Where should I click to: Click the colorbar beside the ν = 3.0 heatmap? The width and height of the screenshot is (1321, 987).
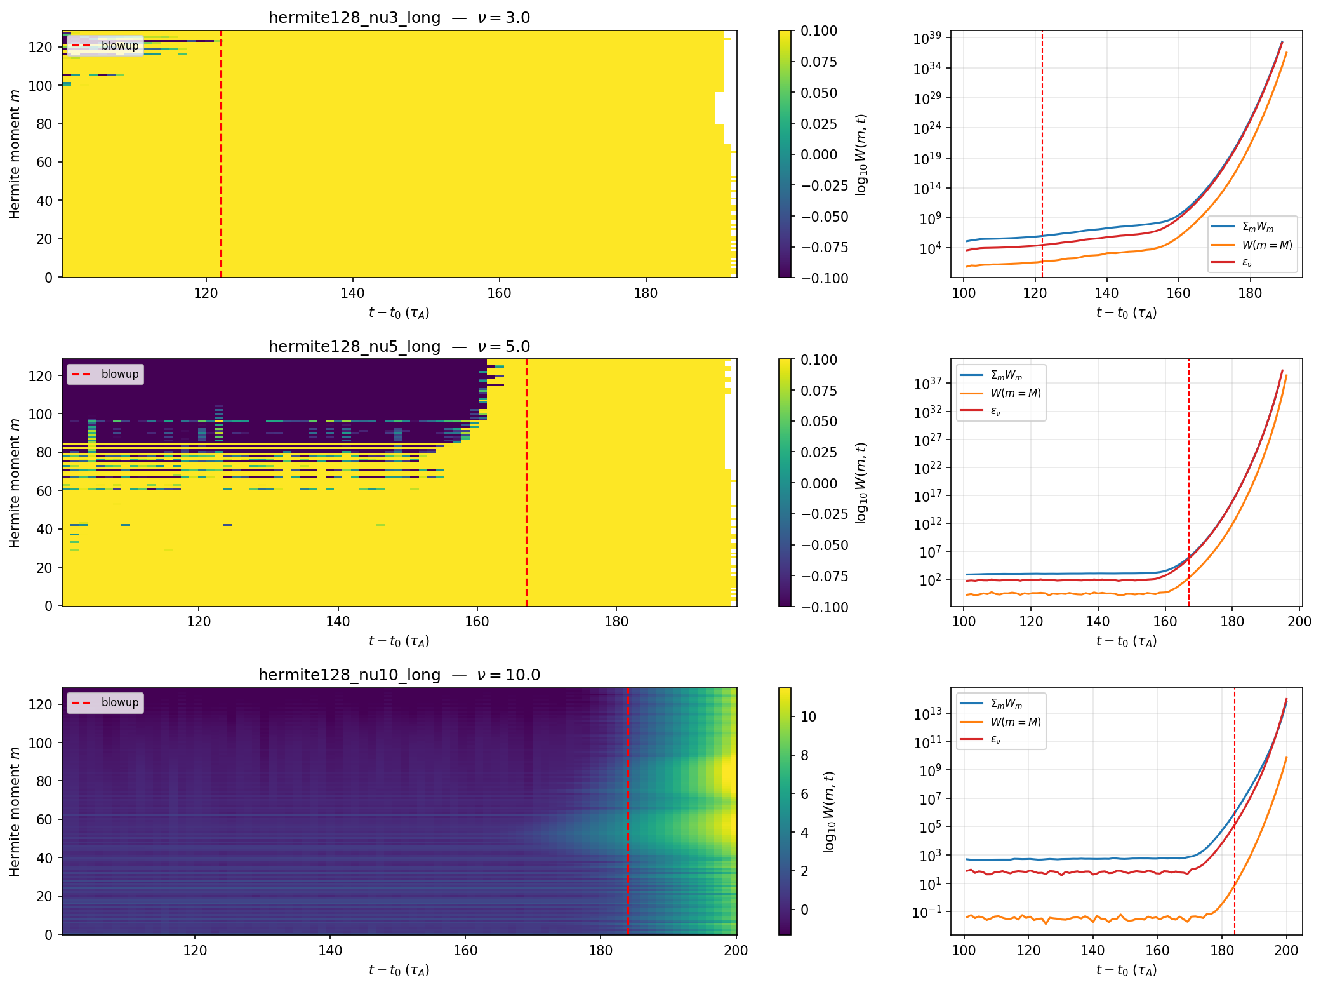pos(785,154)
